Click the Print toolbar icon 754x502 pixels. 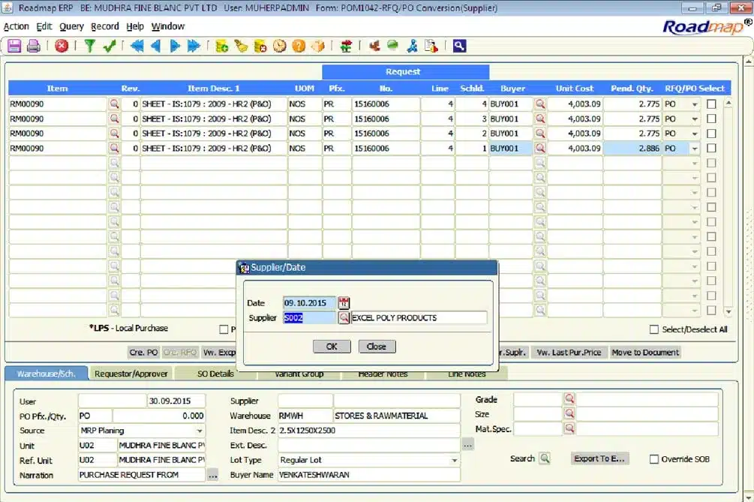coord(33,47)
